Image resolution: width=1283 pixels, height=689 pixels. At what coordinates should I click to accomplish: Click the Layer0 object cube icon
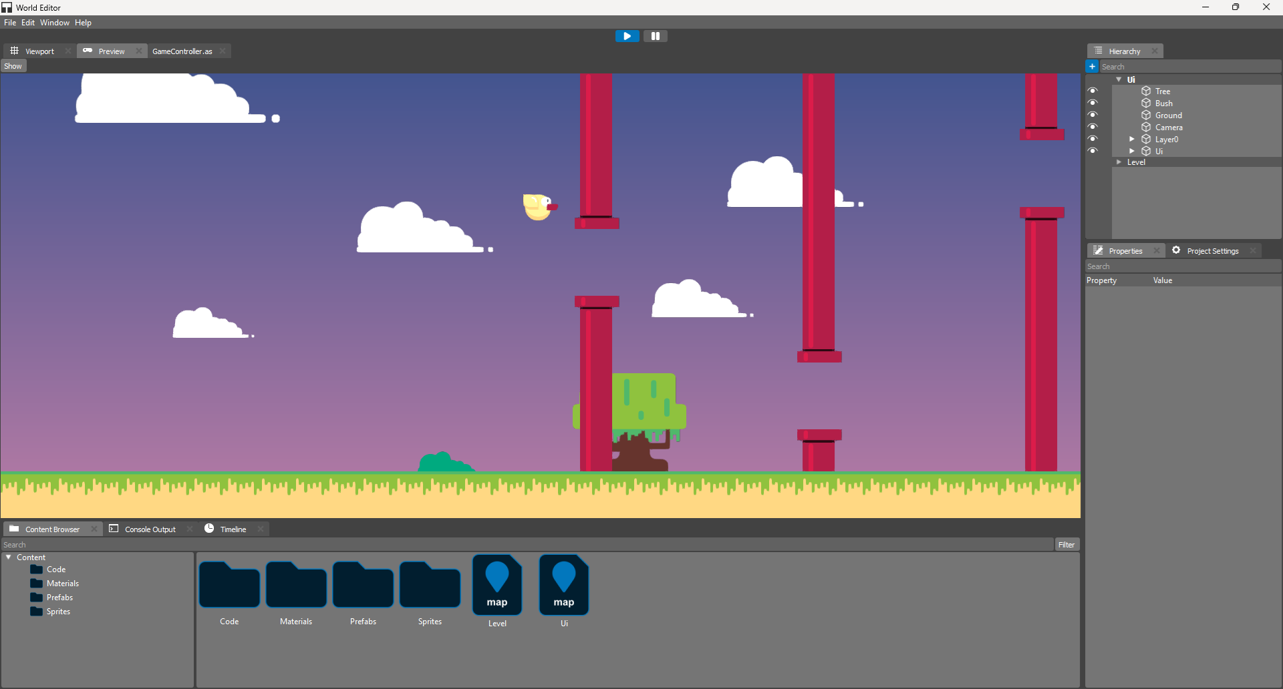1146,139
